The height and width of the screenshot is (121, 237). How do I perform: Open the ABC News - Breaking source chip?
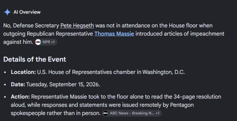click(132, 113)
